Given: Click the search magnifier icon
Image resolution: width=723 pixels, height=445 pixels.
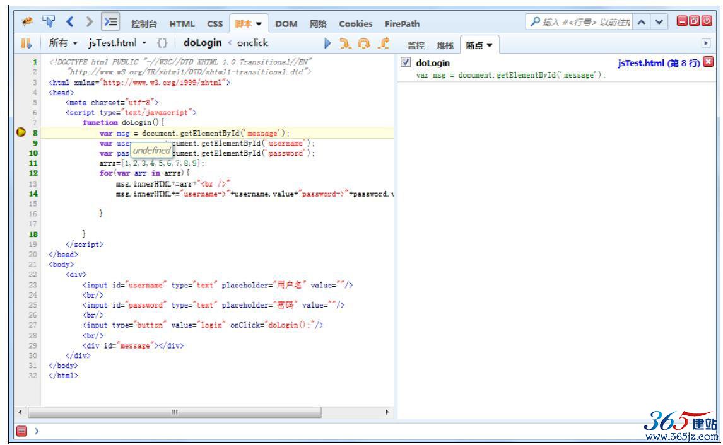Looking at the screenshot, I should tap(535, 21).
